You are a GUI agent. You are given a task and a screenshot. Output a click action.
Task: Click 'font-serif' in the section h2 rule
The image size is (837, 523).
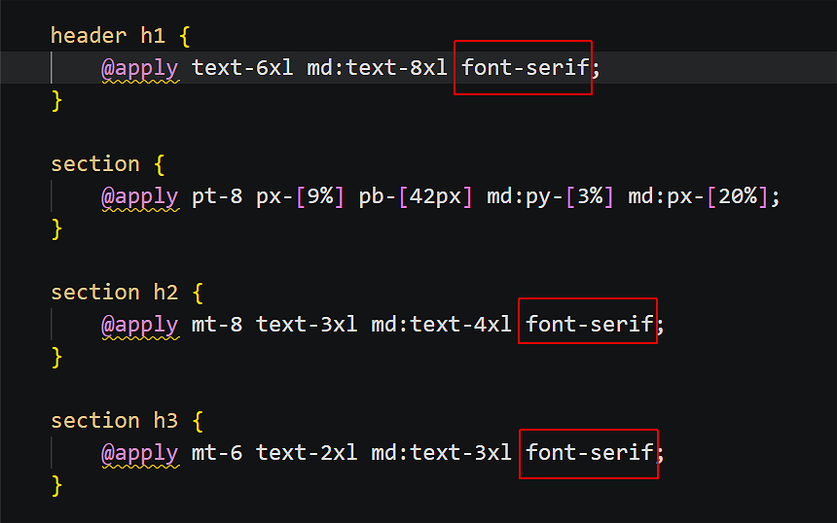click(x=590, y=325)
